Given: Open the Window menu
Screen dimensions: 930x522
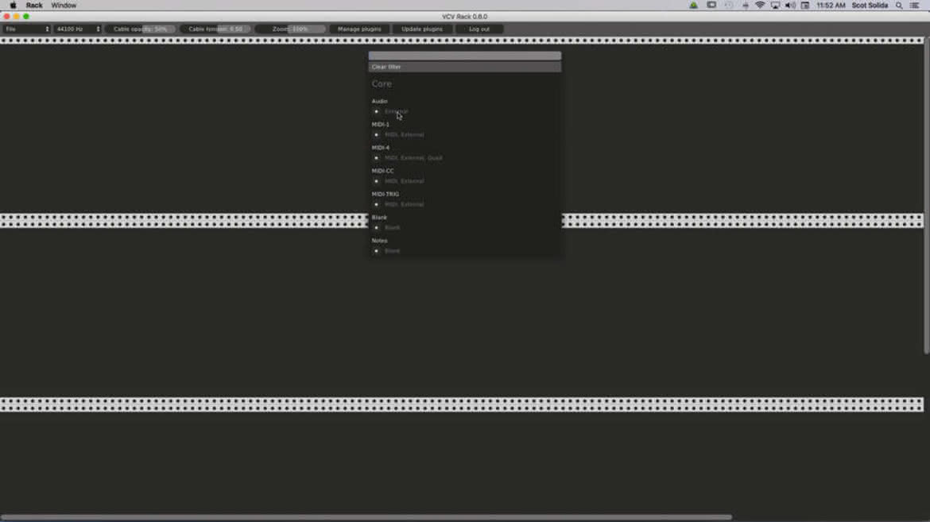Looking at the screenshot, I should pyautogui.click(x=64, y=6).
